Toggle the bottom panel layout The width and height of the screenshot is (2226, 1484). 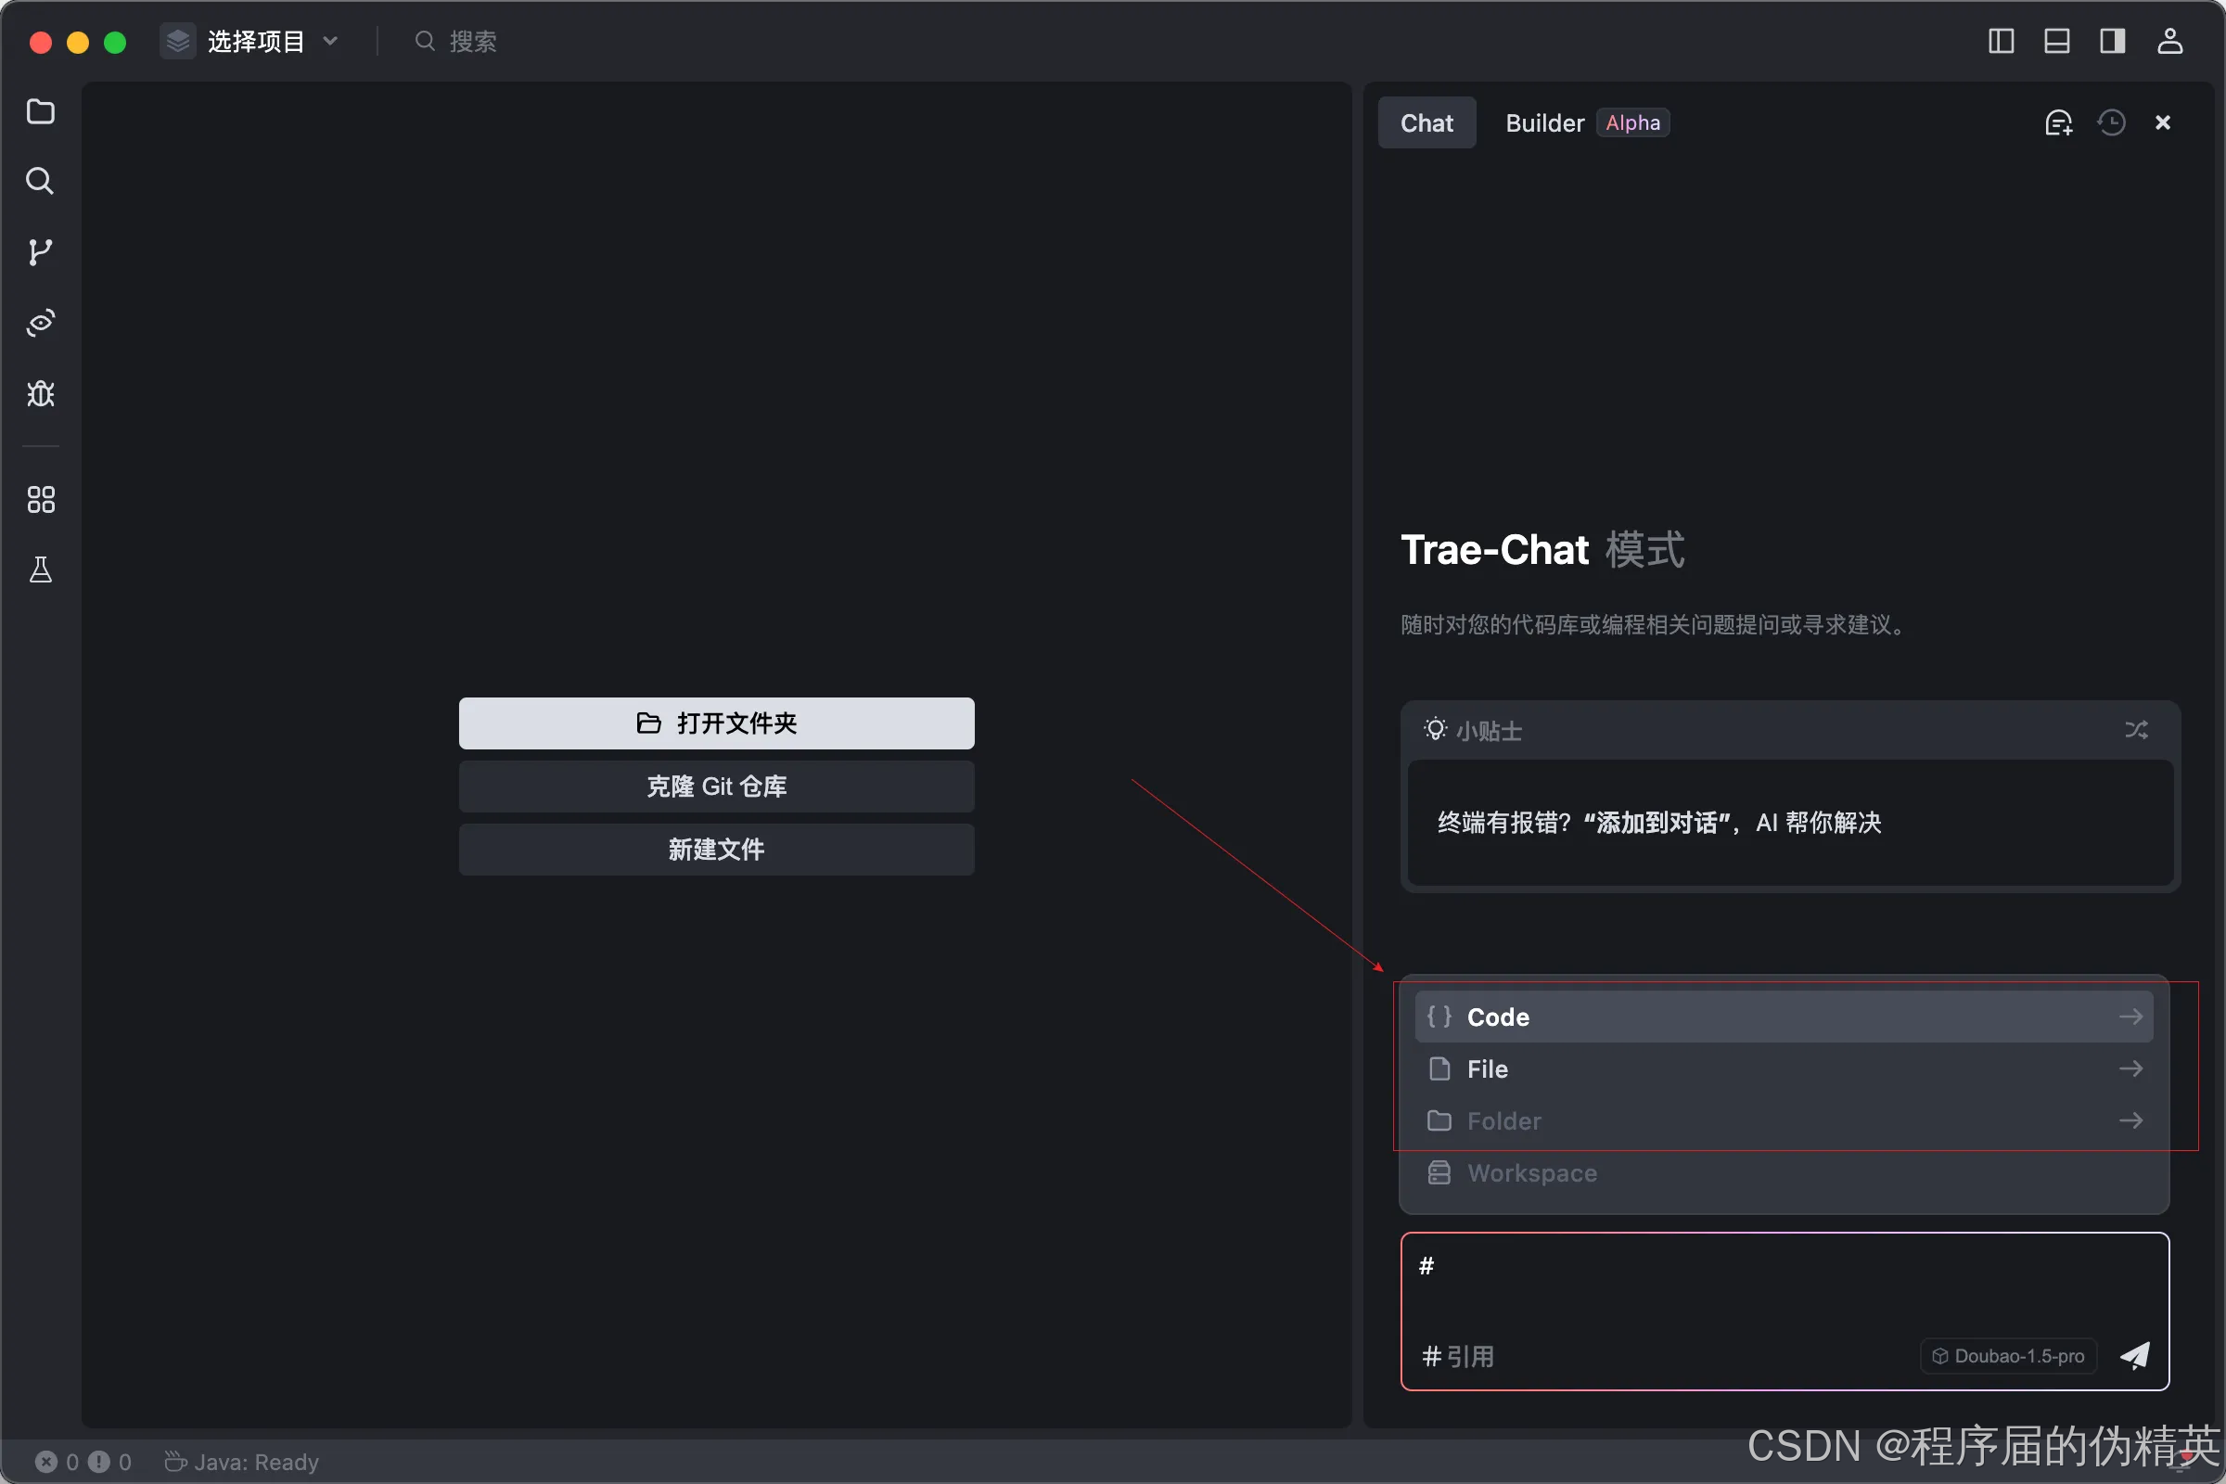[2056, 41]
